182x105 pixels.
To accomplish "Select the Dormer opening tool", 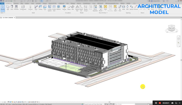I will (136, 7).
